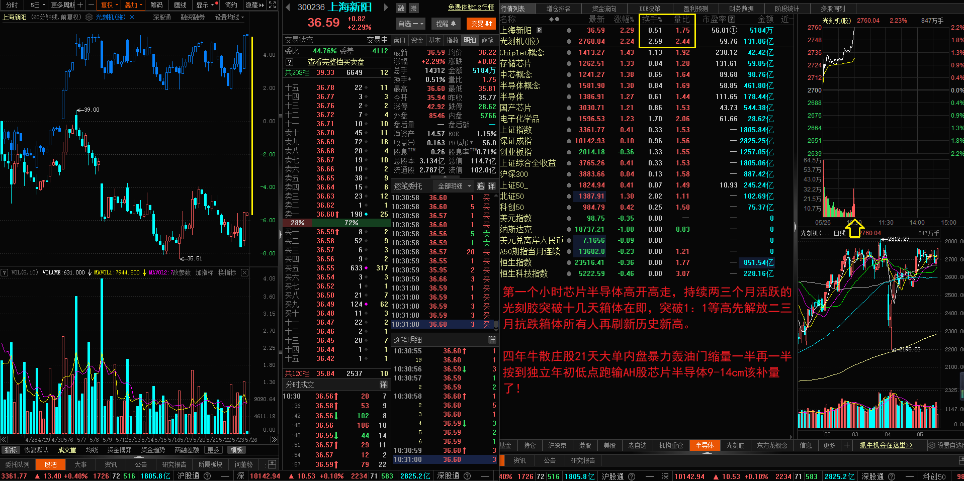Click help question icon near 查看完整档买卖盘
Screen dimensions: 964x481
click(289, 62)
